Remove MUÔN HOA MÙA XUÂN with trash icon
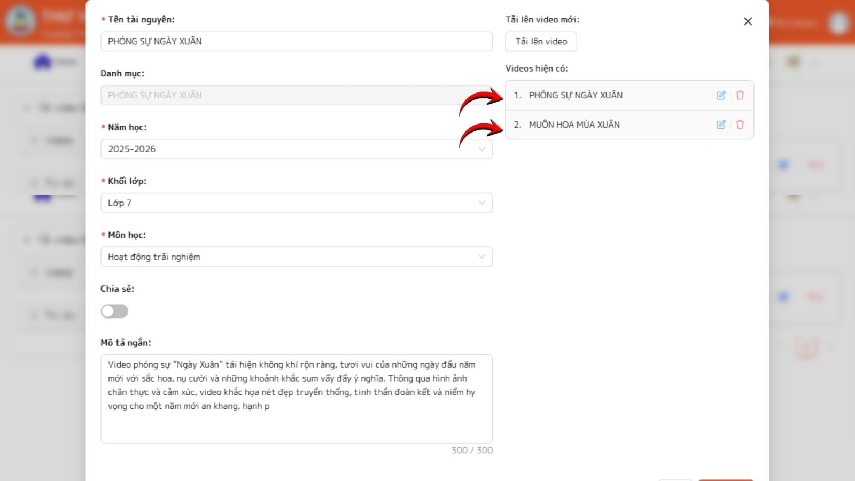The height and width of the screenshot is (481, 855). (740, 125)
